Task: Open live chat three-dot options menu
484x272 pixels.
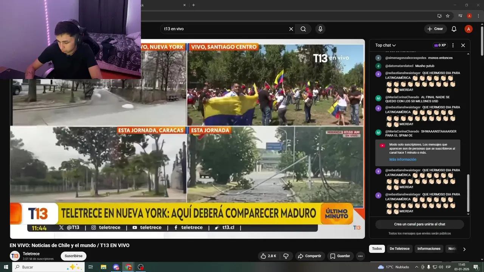Action: pos(453,45)
